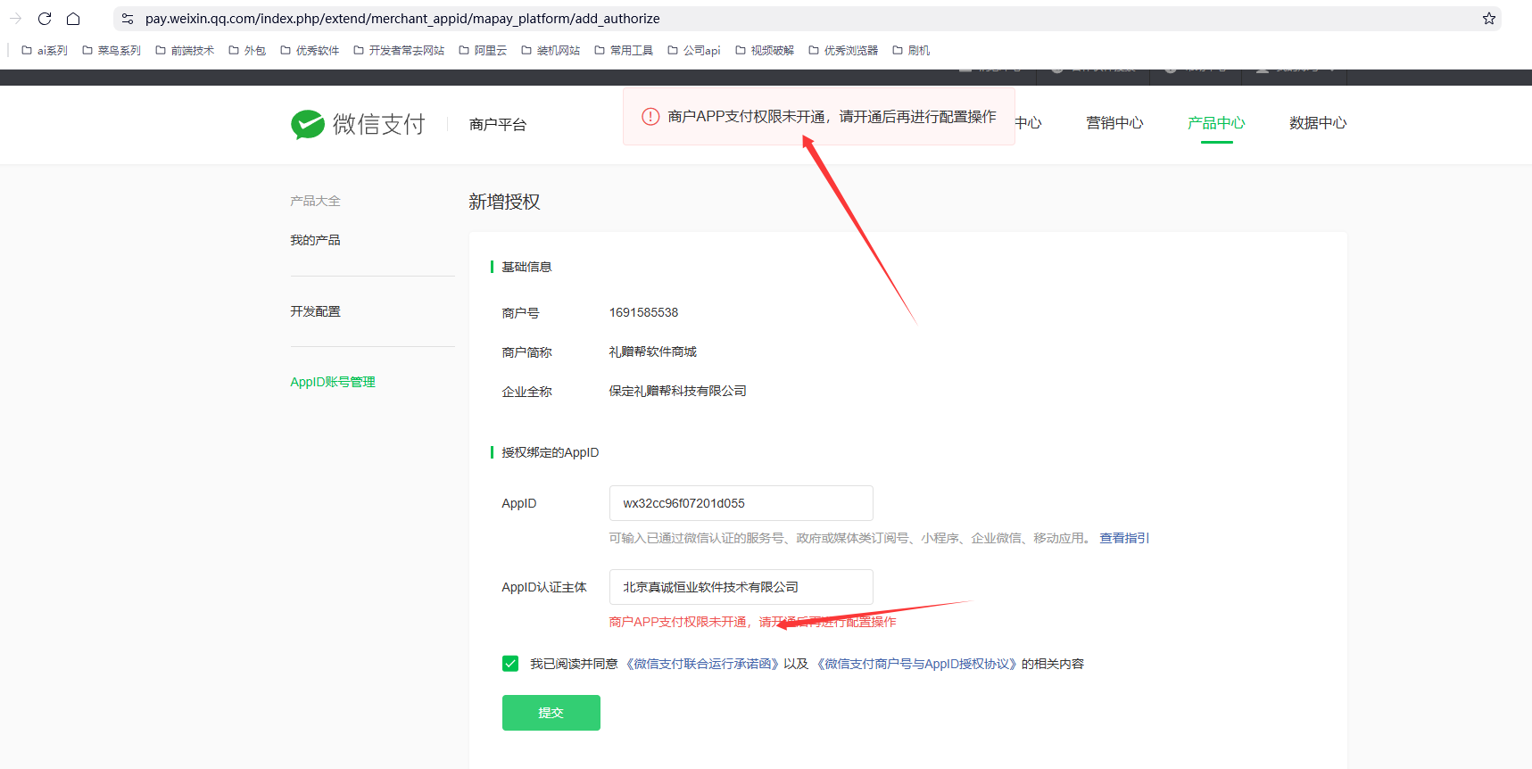Click the red inline error message under AppID认证主体
This screenshot has height=769, width=1532.
click(x=753, y=622)
